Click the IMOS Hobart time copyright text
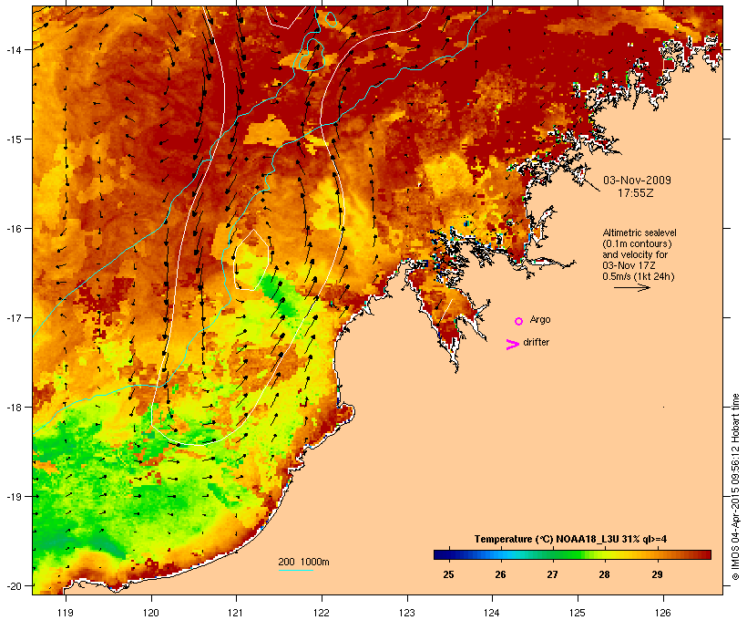This screenshot has width=747, height=620. tap(735, 487)
